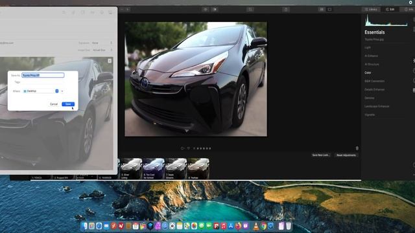Viewport: 415px width, 233px height.
Task: Open Launchpad from the Dock
Action: pos(91,226)
